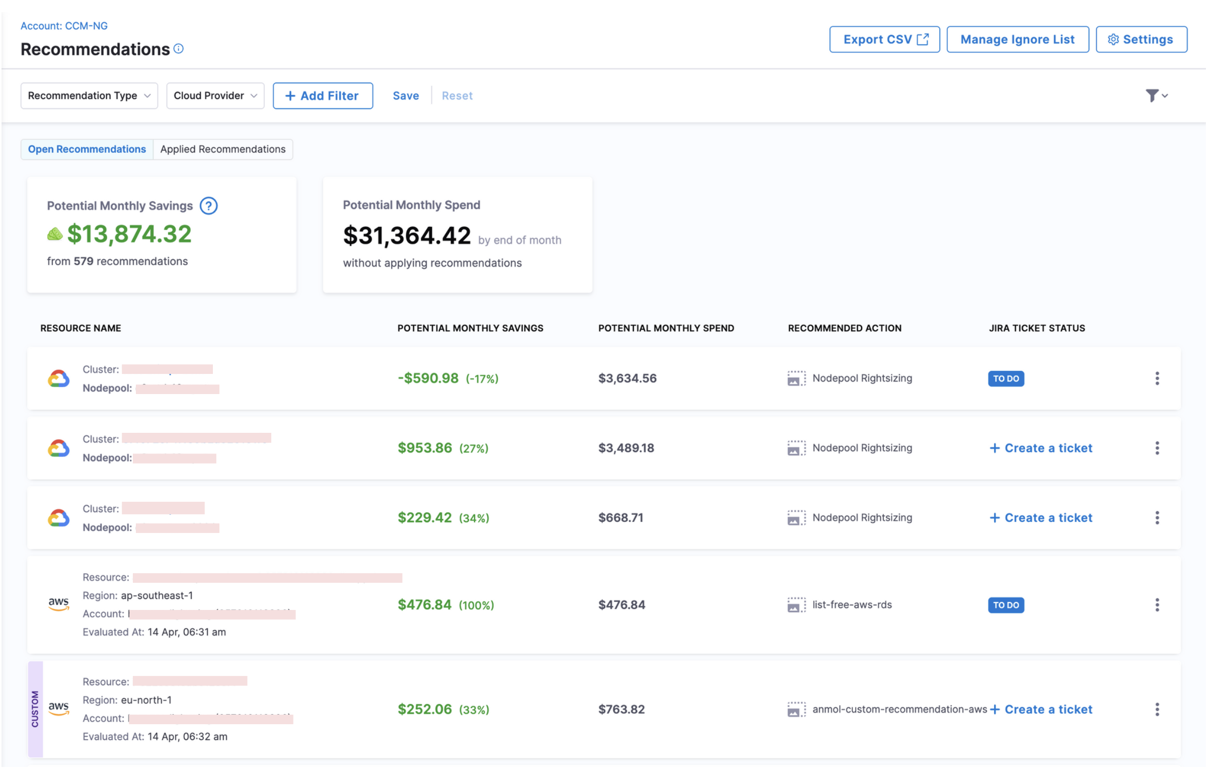Click the help icon next to Potential Monthly Savings
Screen dimensions: 1219x769
click(208, 206)
